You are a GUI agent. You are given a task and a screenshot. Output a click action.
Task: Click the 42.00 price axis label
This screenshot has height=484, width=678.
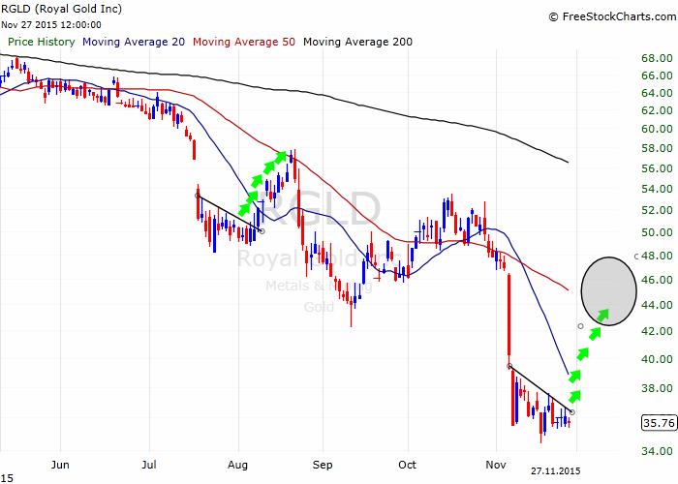pos(658,331)
